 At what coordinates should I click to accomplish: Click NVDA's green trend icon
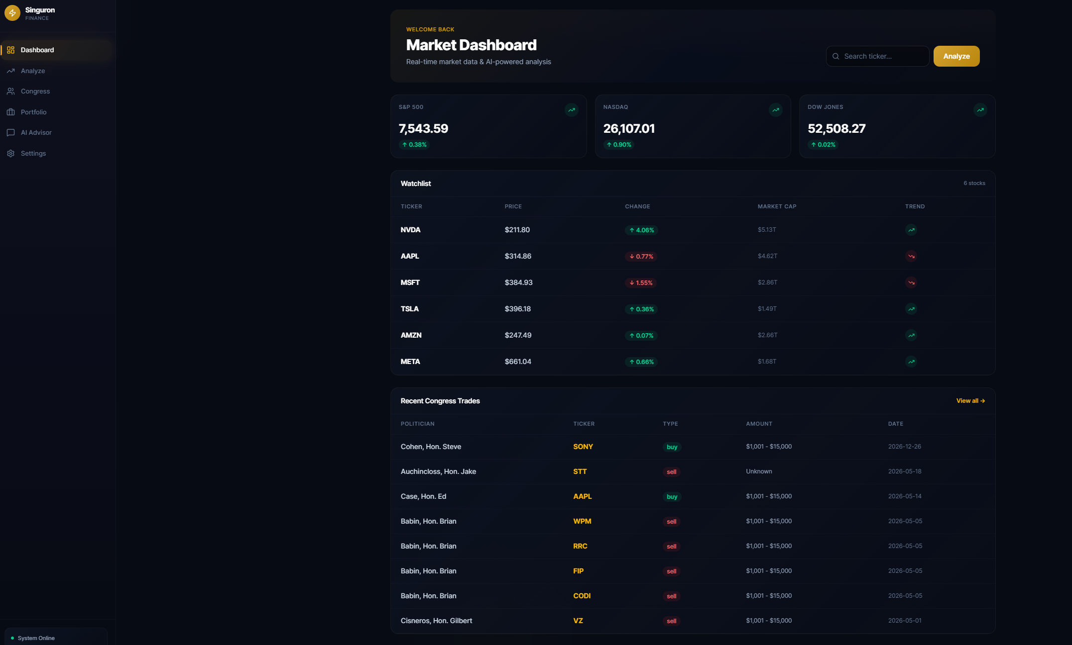pyautogui.click(x=911, y=230)
